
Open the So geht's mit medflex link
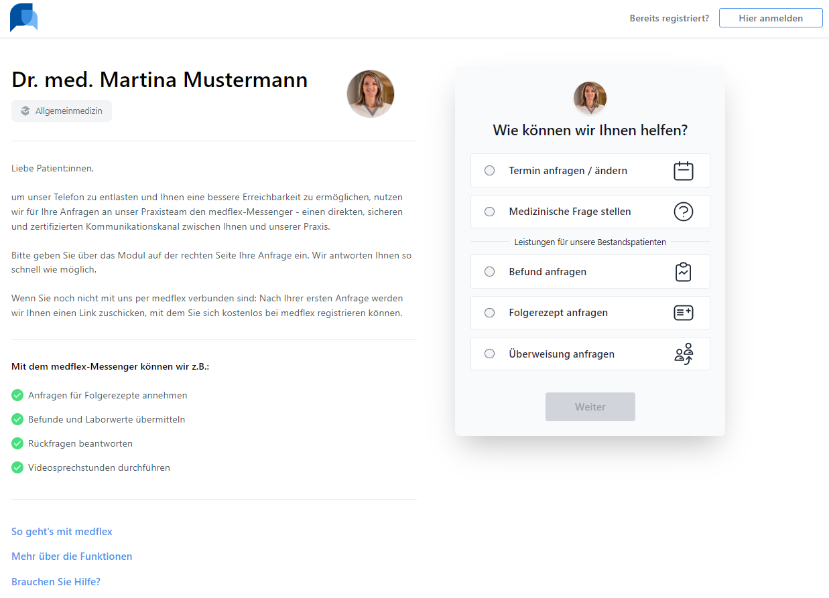62,532
